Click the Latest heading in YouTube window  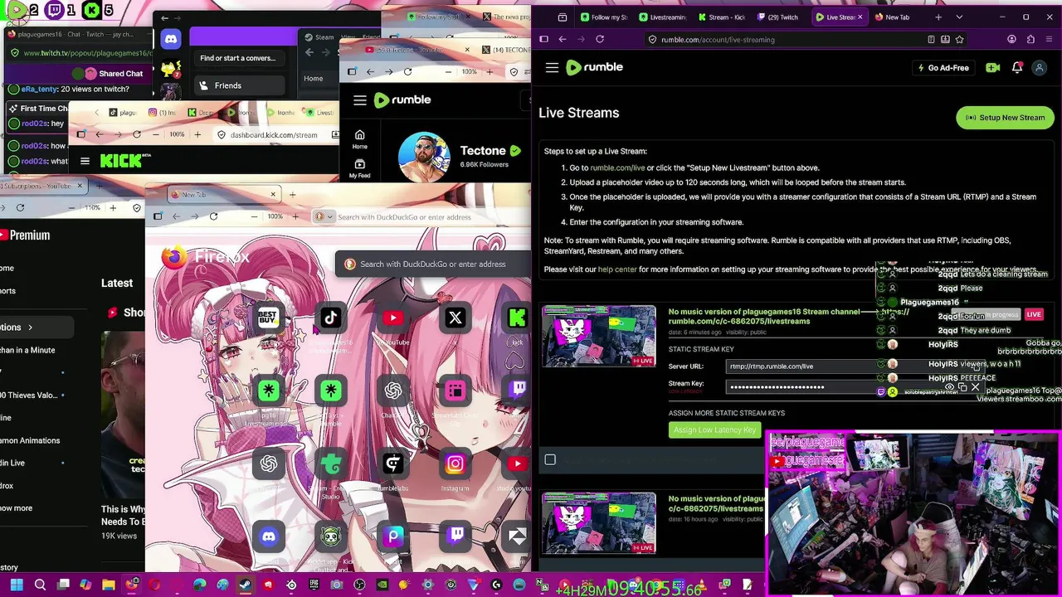pyautogui.click(x=117, y=283)
